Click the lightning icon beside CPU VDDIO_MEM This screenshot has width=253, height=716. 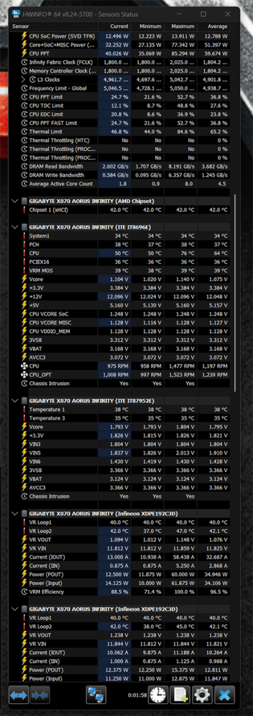[24, 331]
